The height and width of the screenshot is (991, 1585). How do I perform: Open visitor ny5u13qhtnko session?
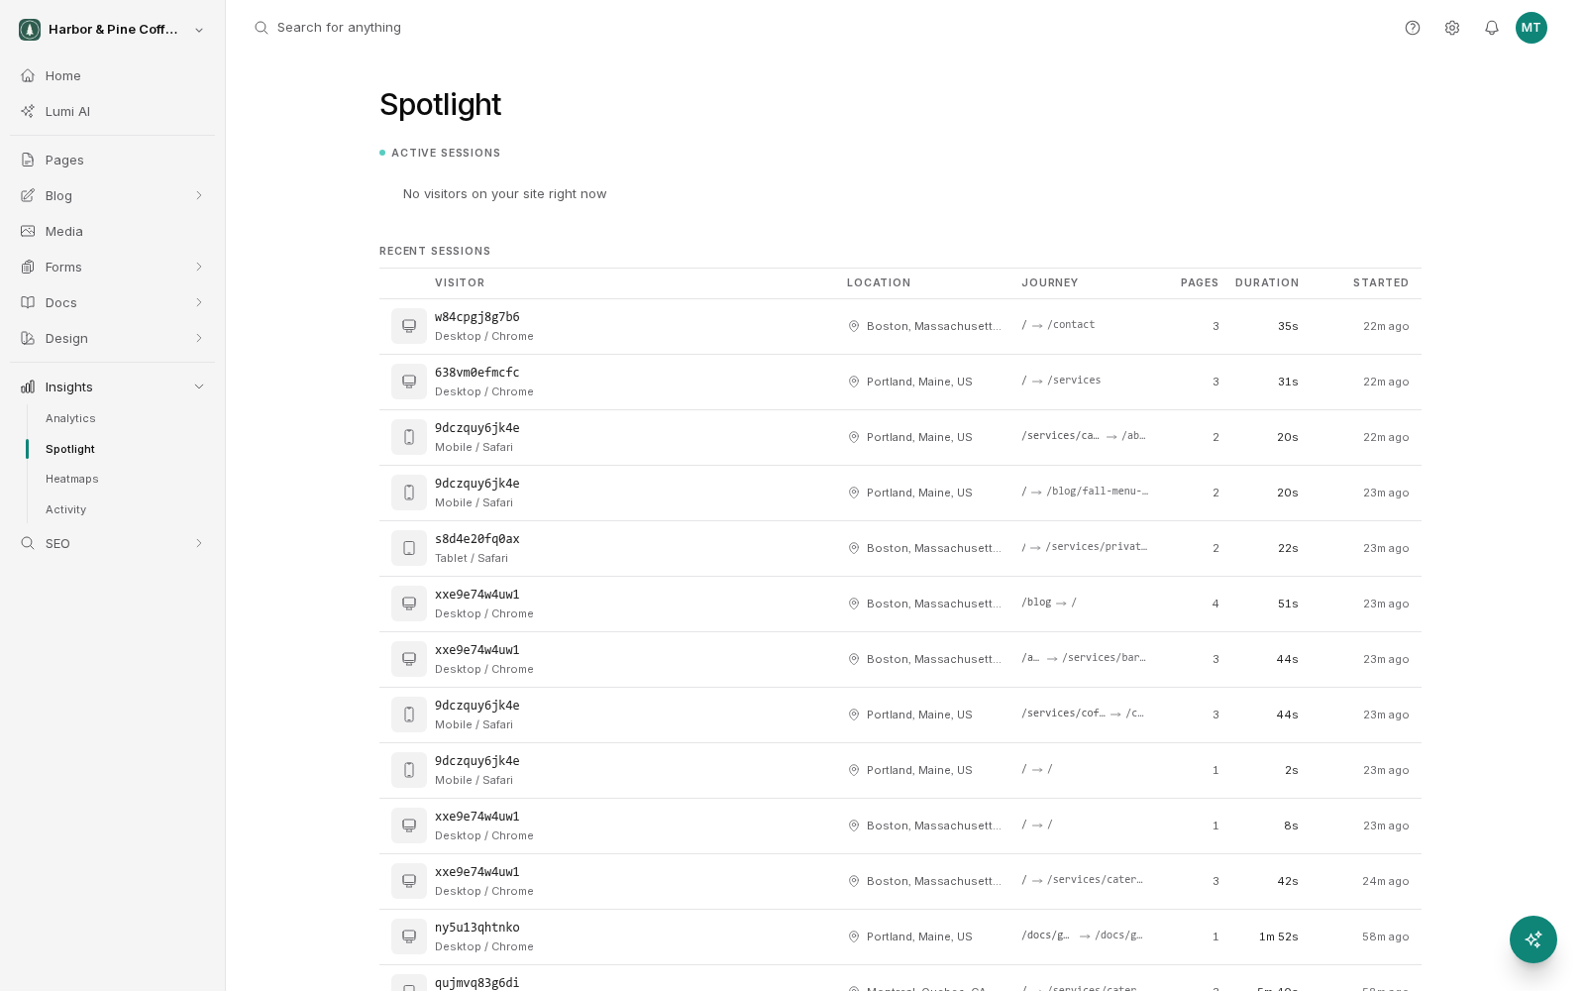pyautogui.click(x=477, y=928)
